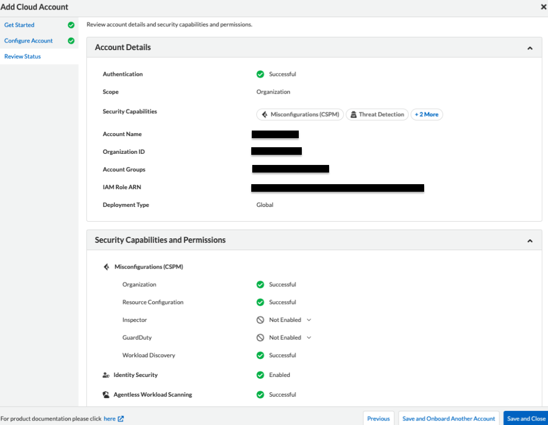Click the Workload Discovery successful check icon
The image size is (548, 425).
[x=260, y=355]
